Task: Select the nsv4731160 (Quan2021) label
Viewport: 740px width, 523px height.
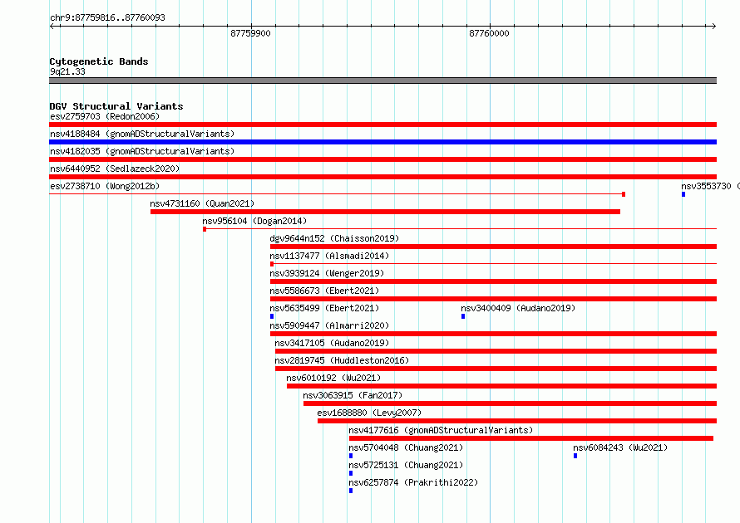Action: [x=202, y=203]
